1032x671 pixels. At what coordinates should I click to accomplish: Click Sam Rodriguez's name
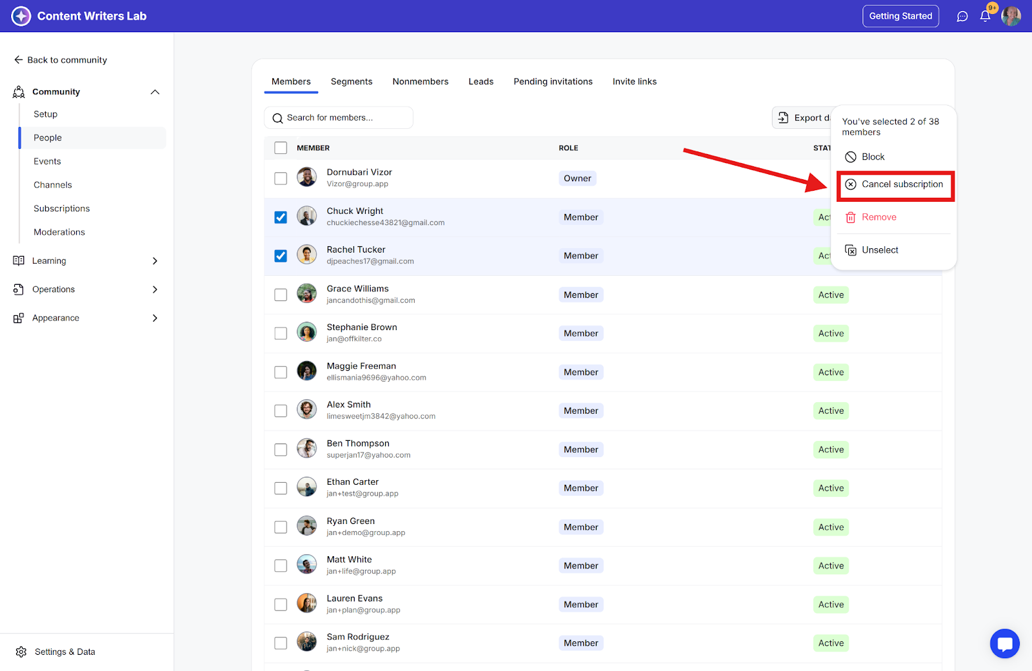point(358,637)
